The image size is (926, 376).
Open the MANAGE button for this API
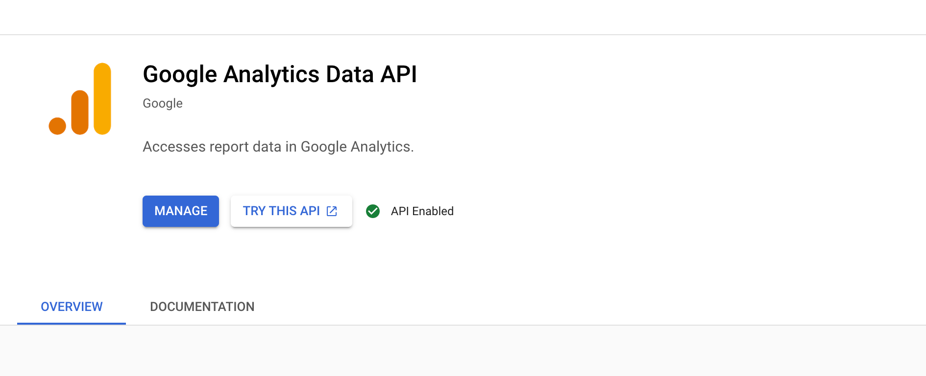point(181,211)
